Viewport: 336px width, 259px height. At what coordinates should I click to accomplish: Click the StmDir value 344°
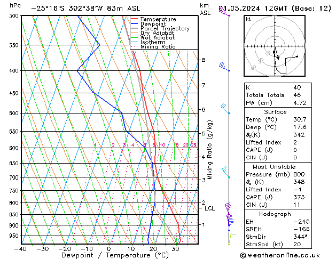tap(300, 237)
